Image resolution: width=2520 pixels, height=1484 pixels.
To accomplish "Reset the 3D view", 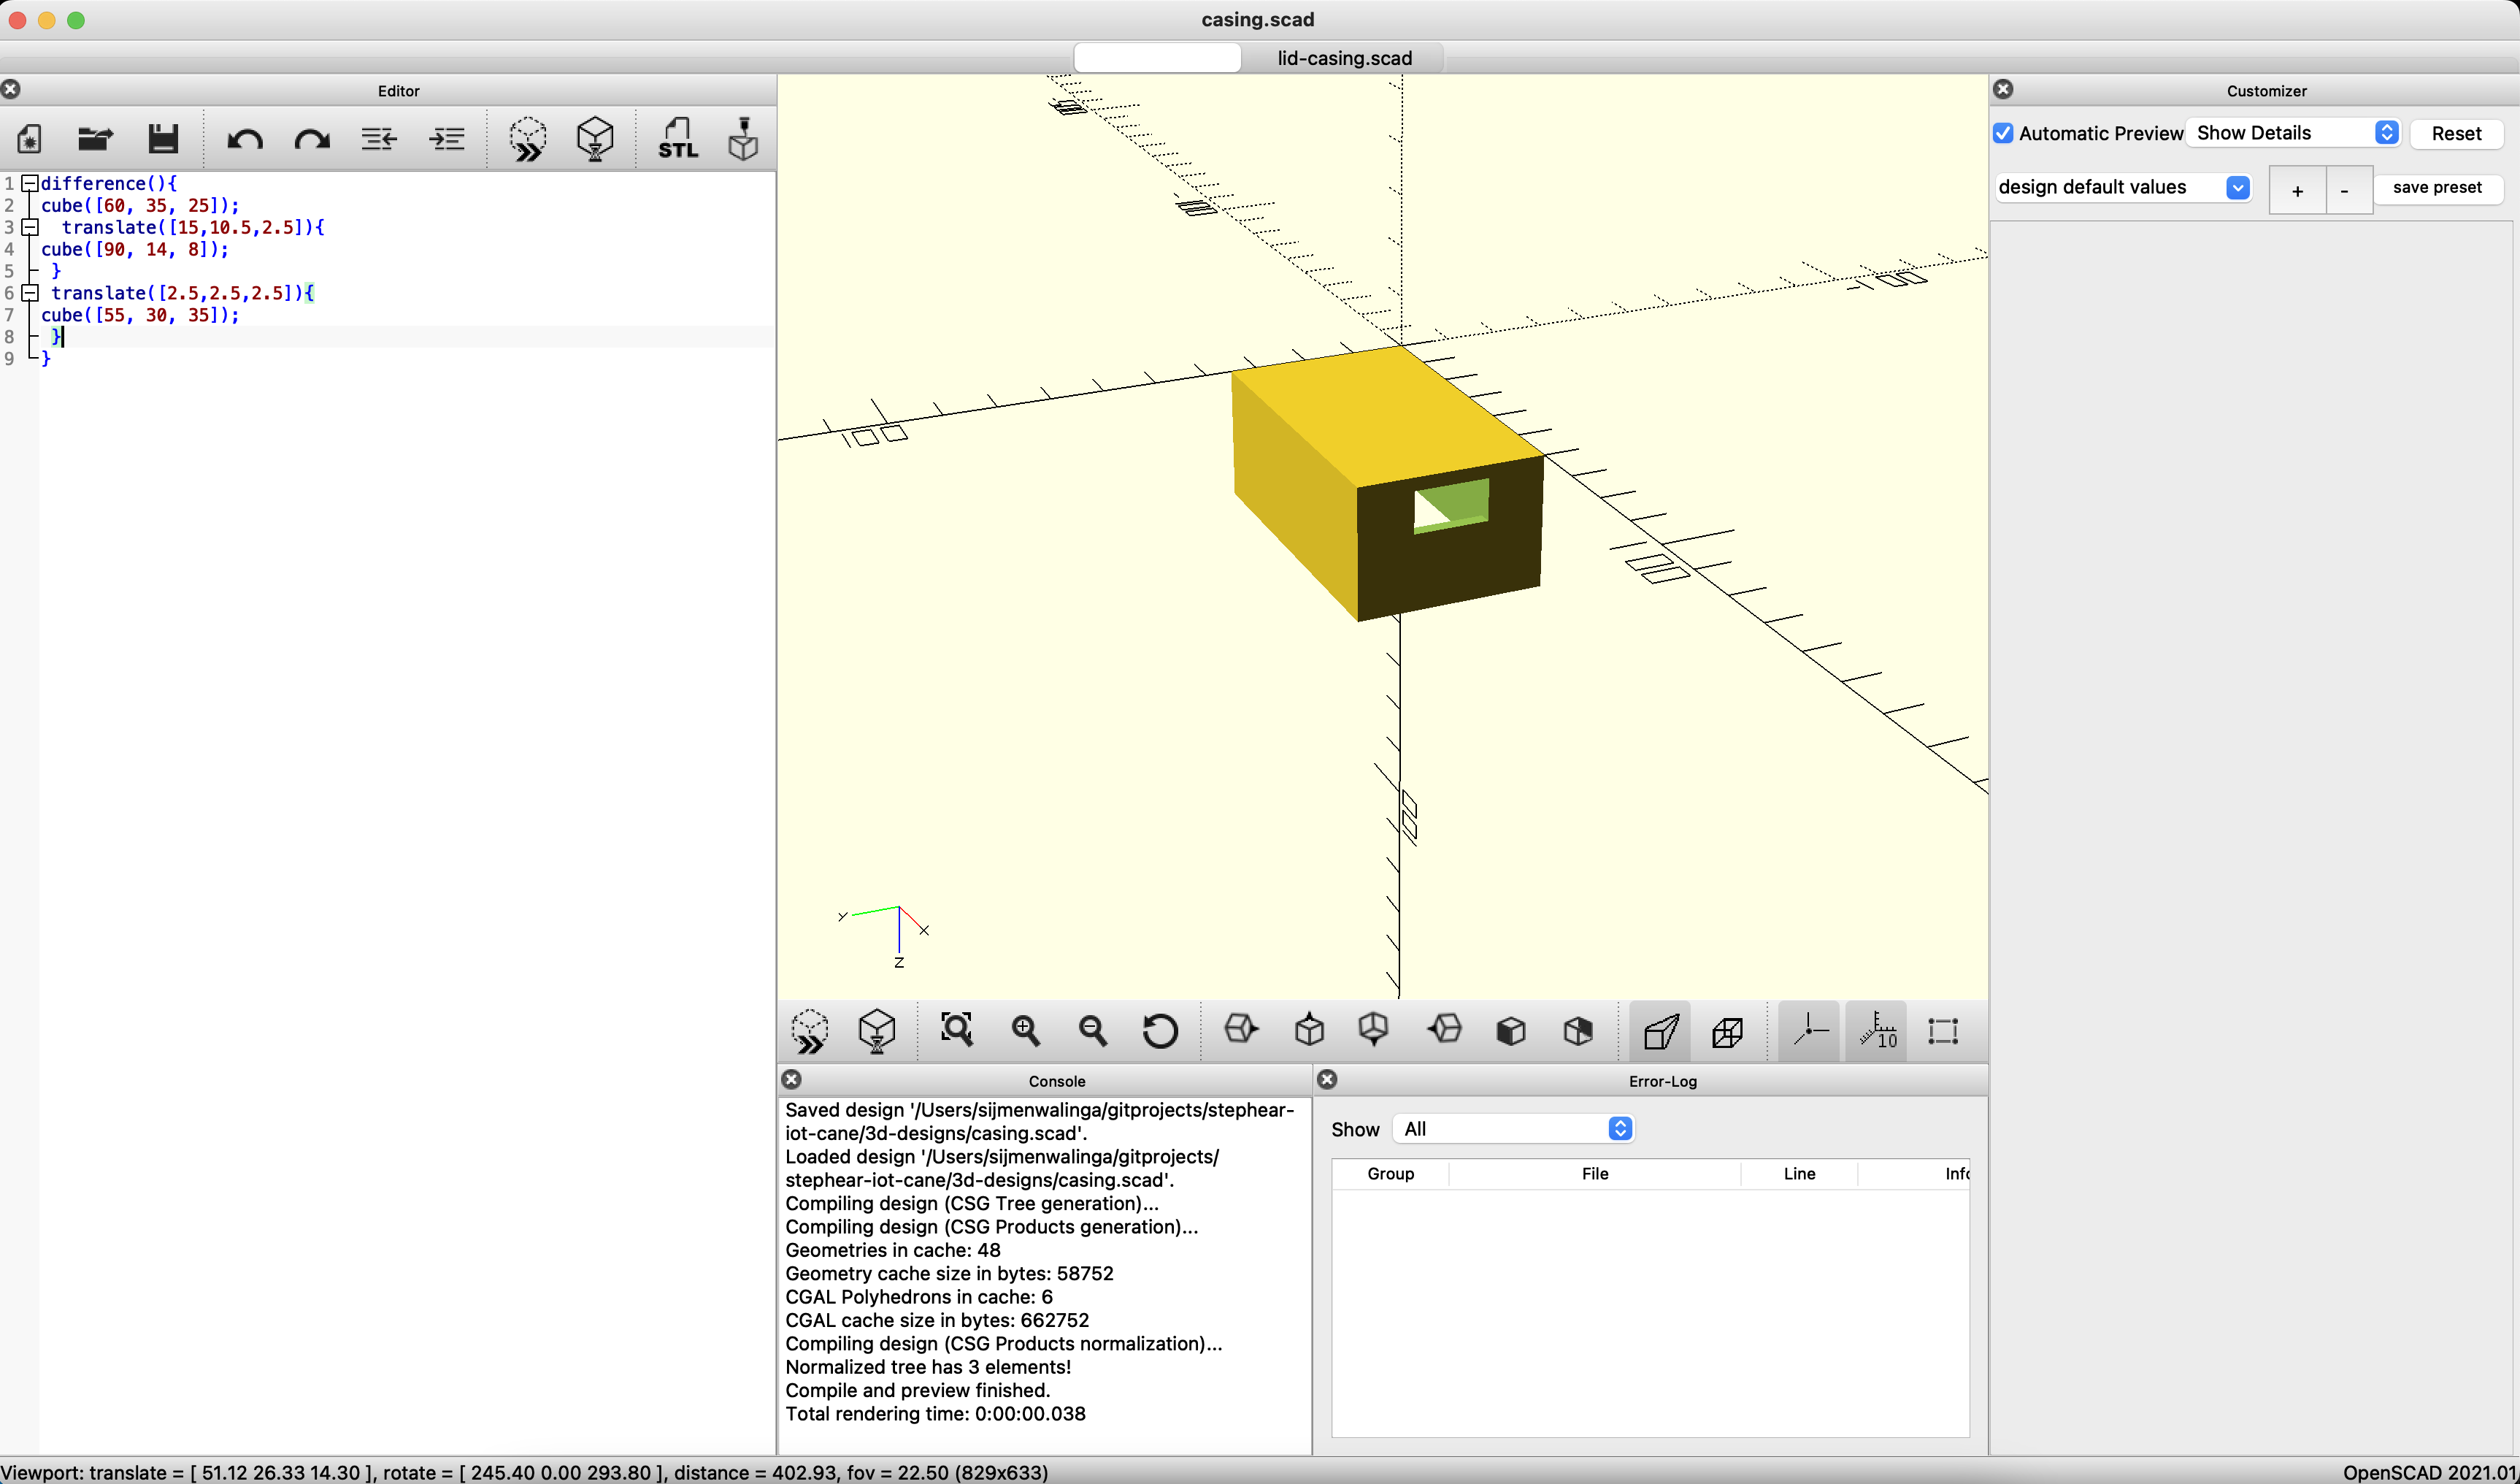I will tap(1160, 1030).
